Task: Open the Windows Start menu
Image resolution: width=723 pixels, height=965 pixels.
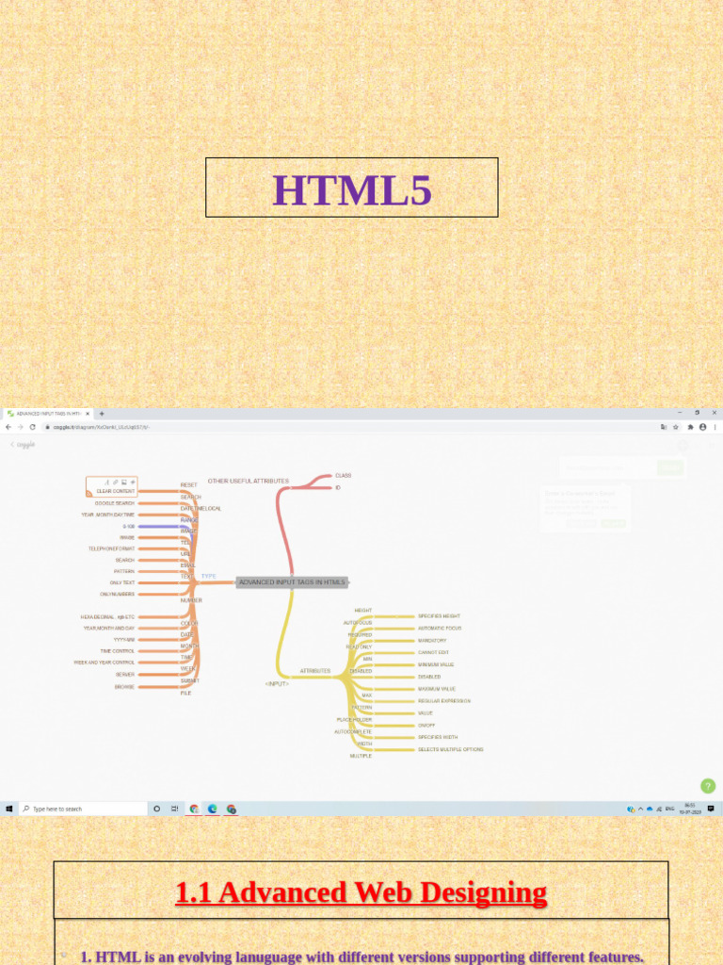Action: [8, 809]
